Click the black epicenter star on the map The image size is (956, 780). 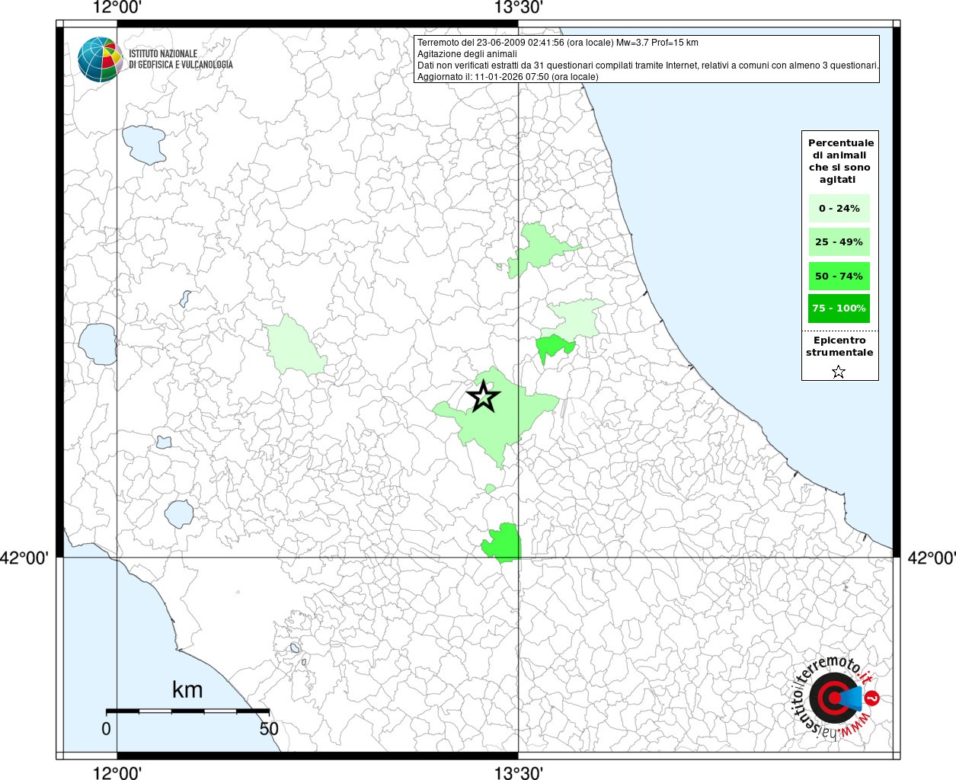coord(483,397)
